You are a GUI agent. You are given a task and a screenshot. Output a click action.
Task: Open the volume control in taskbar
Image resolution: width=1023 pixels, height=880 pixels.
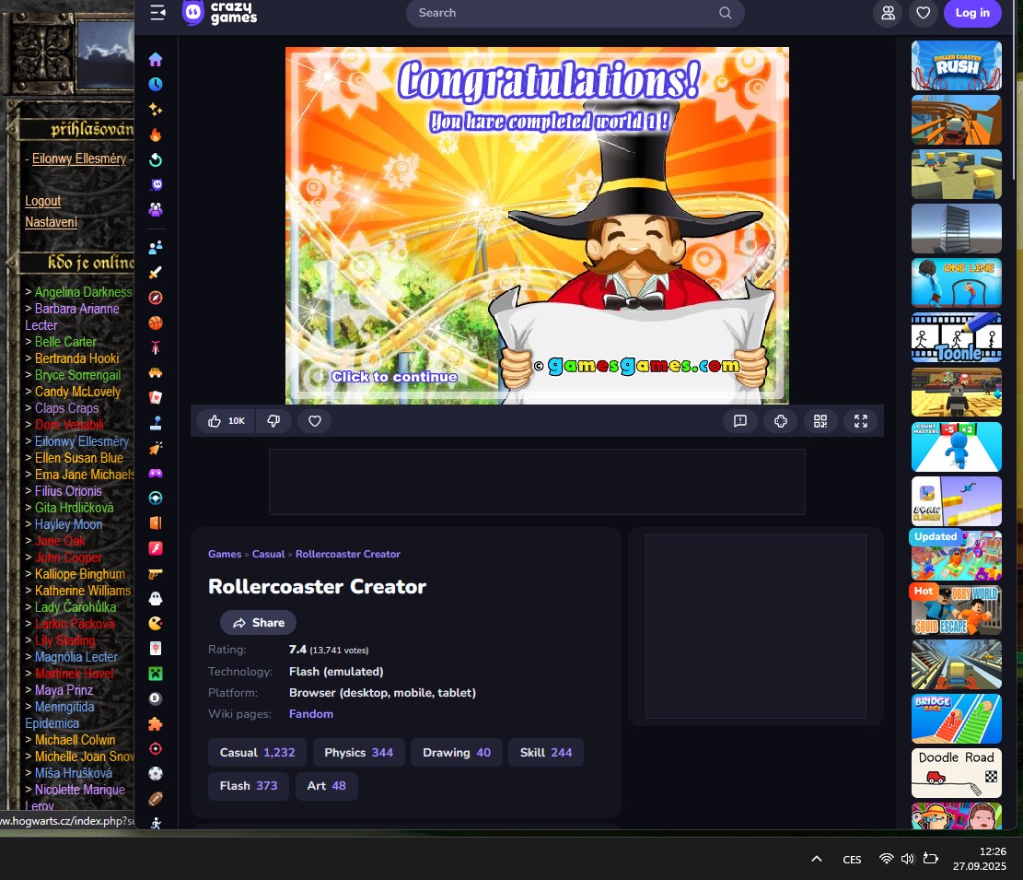[907, 859]
